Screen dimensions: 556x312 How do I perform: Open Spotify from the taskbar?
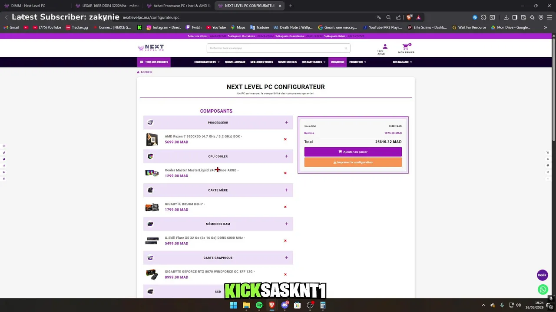pyautogui.click(x=259, y=305)
